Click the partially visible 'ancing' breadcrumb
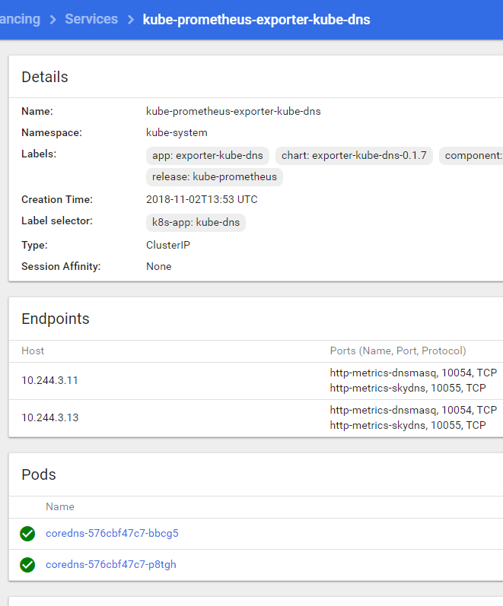This screenshot has height=606, width=503. click(x=20, y=19)
